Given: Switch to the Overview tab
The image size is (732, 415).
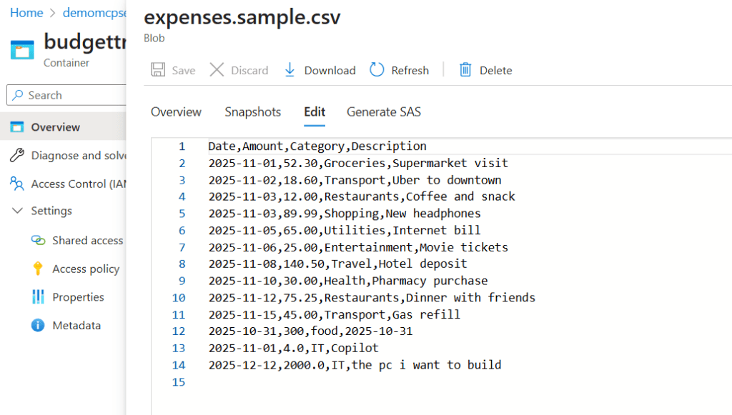Looking at the screenshot, I should pyautogui.click(x=176, y=111).
